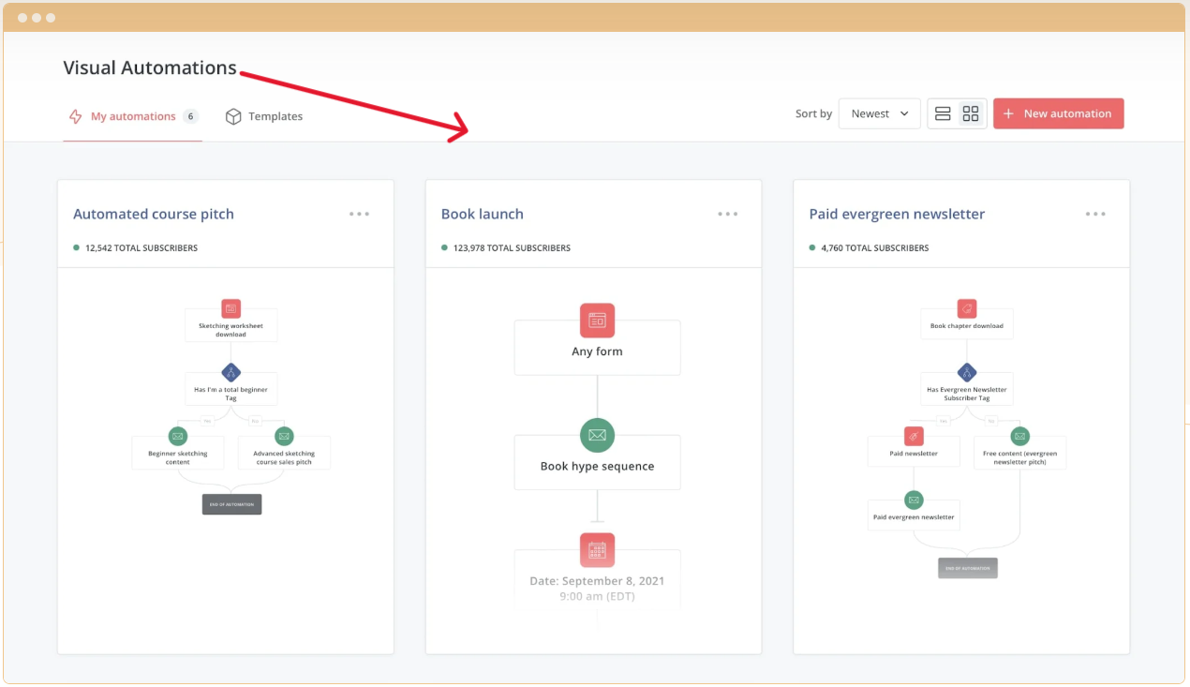Open Paid evergreen newsletter three-dot menu

click(x=1095, y=214)
